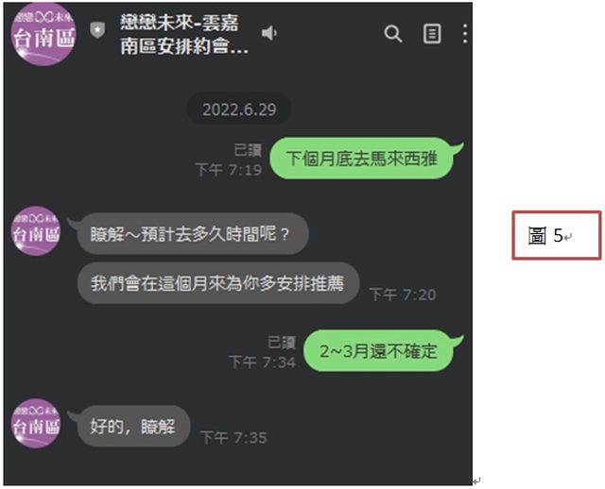This screenshot has width=605, height=489.
Task: Click the 台南區 avatar beside 瞭解～預計去多久時間呢 message
Action: coord(36,231)
